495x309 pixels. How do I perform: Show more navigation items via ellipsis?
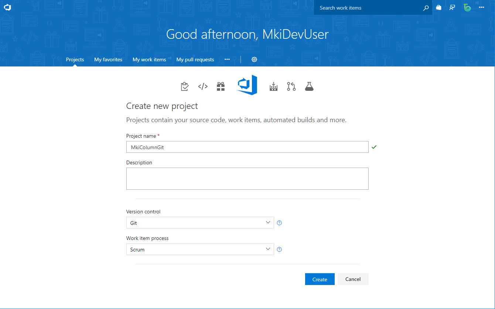227,59
